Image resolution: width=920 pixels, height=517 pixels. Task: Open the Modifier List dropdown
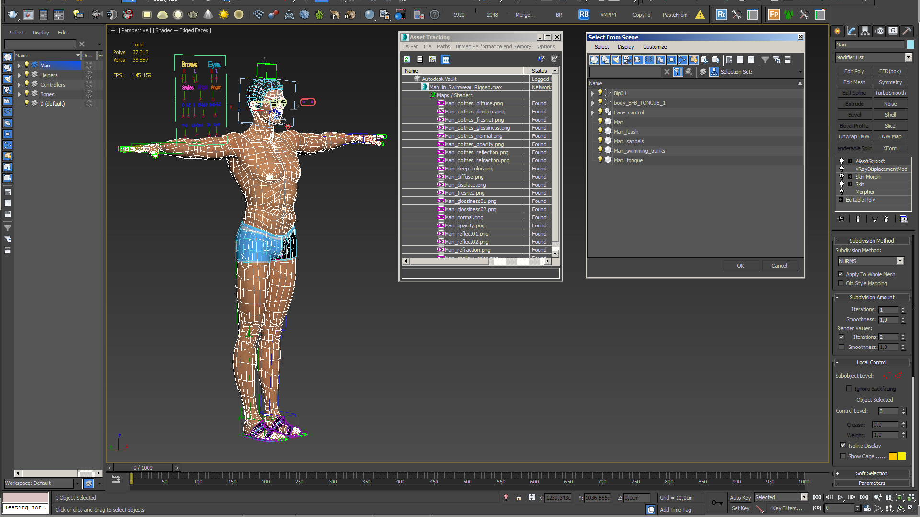908,57
